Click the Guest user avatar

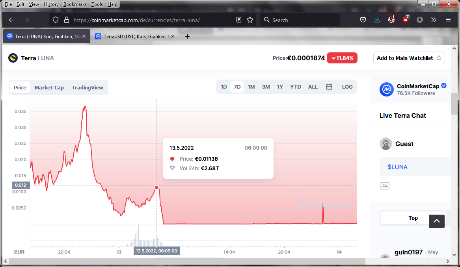(386, 144)
